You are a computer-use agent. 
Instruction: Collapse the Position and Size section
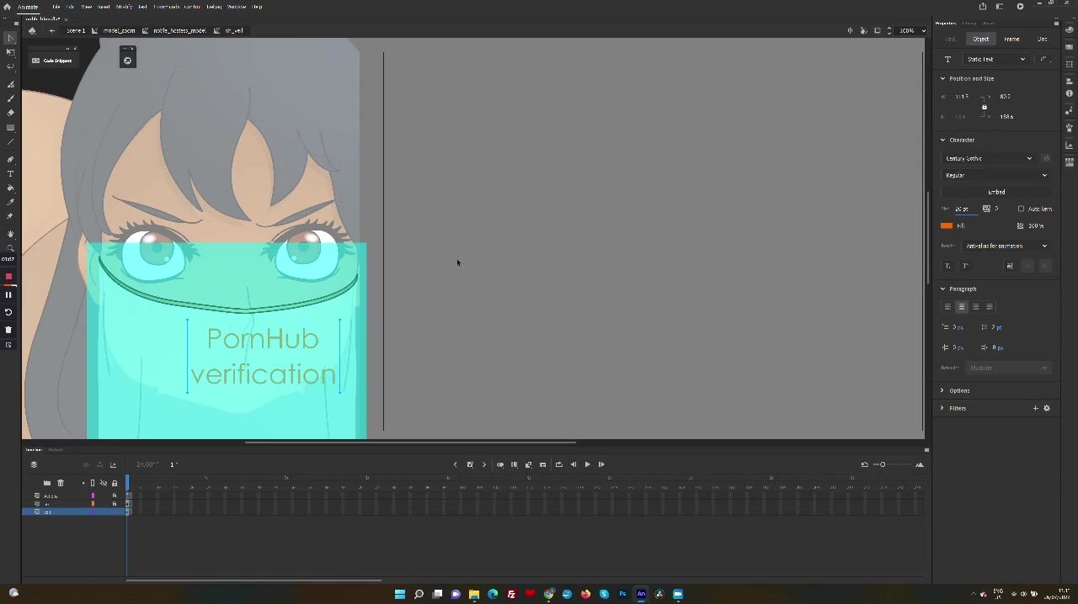[942, 78]
